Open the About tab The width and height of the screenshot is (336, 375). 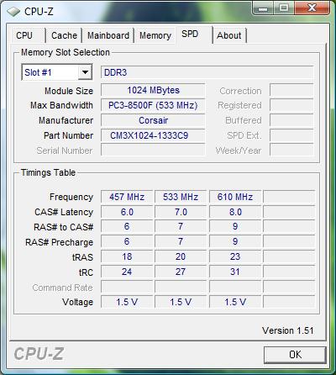pyautogui.click(x=229, y=35)
